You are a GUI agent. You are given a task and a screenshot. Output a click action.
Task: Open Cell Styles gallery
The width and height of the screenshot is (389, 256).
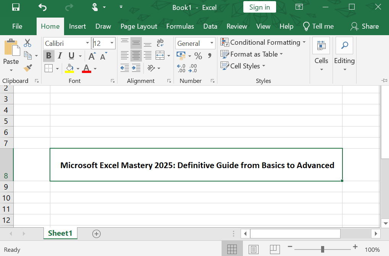pyautogui.click(x=243, y=66)
